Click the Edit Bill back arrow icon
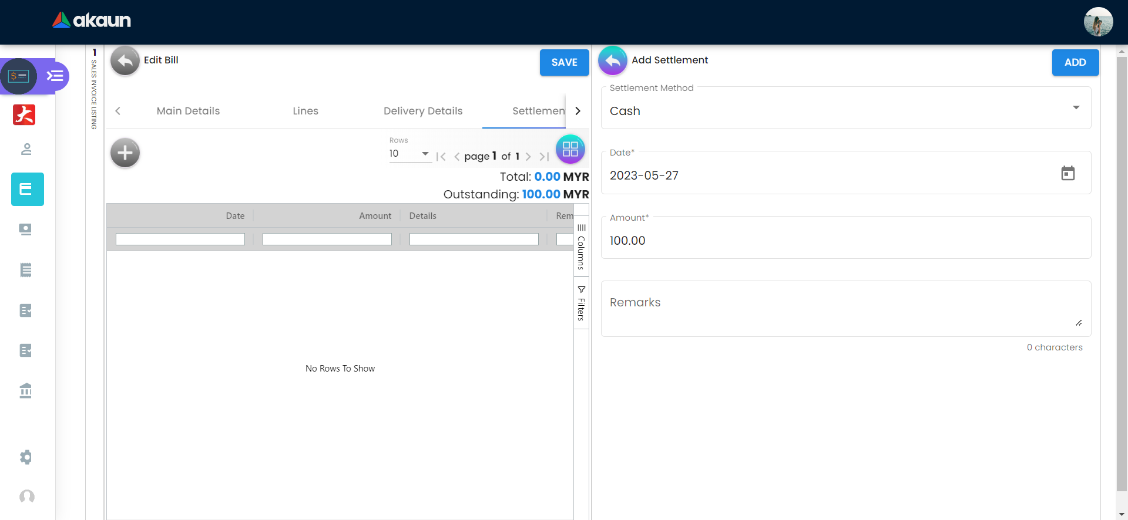This screenshot has width=1128, height=520. tap(125, 60)
